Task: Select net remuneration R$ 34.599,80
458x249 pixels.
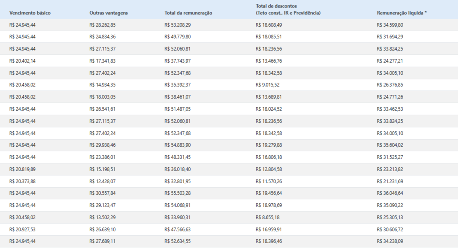Action: pyautogui.click(x=390, y=25)
